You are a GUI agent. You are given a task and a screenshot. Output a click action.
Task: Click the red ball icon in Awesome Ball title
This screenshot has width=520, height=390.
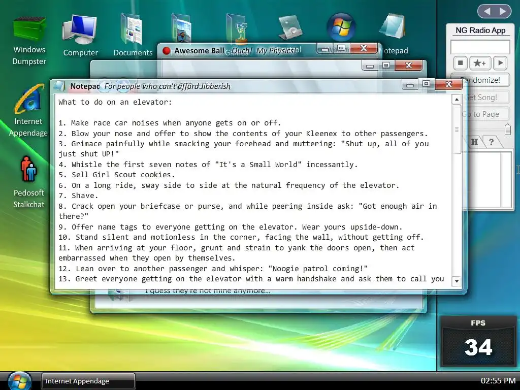(x=167, y=51)
